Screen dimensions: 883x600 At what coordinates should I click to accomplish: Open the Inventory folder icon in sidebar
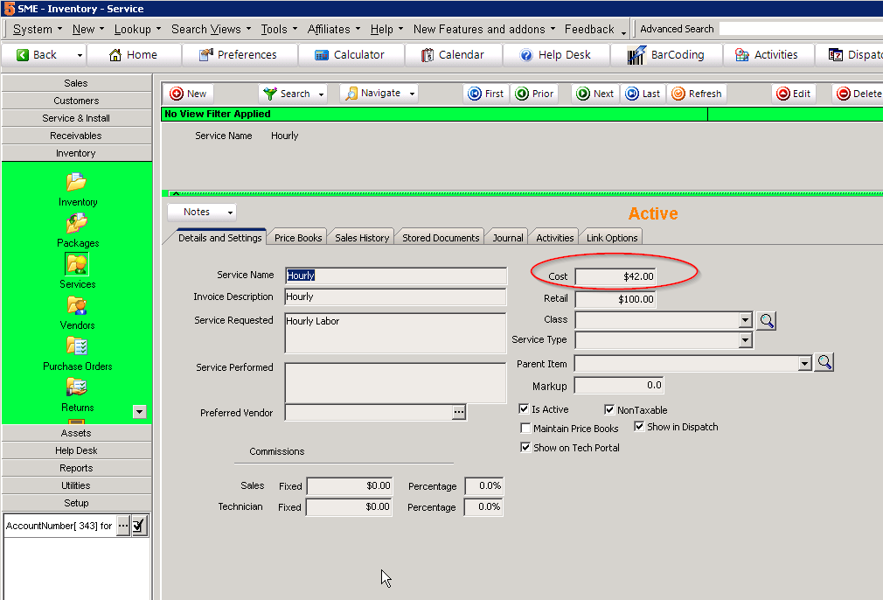click(77, 183)
